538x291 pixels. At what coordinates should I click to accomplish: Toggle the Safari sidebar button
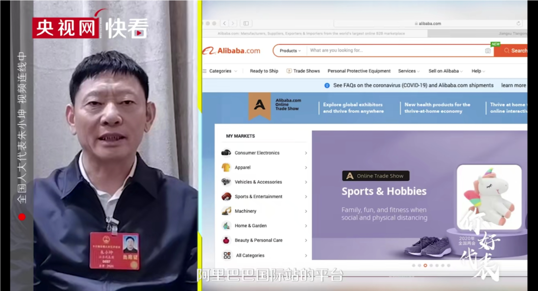246,23
